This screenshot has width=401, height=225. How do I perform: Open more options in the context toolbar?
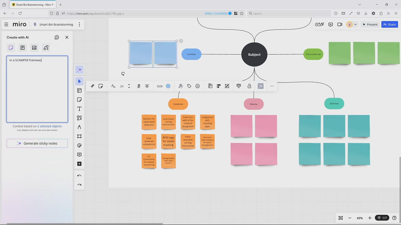[x=272, y=86]
